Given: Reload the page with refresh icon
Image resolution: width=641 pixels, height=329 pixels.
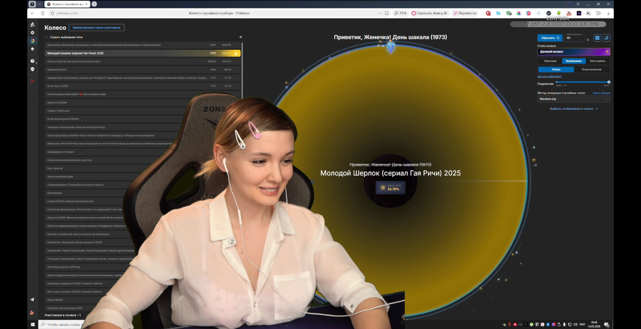Looking at the screenshot, I should pos(43,13).
